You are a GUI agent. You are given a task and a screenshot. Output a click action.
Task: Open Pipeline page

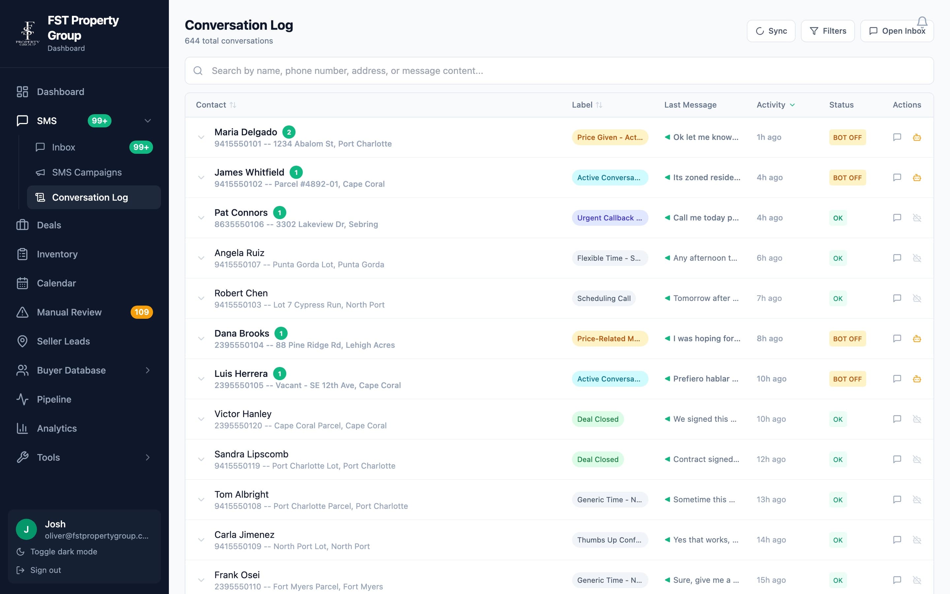tap(84, 399)
